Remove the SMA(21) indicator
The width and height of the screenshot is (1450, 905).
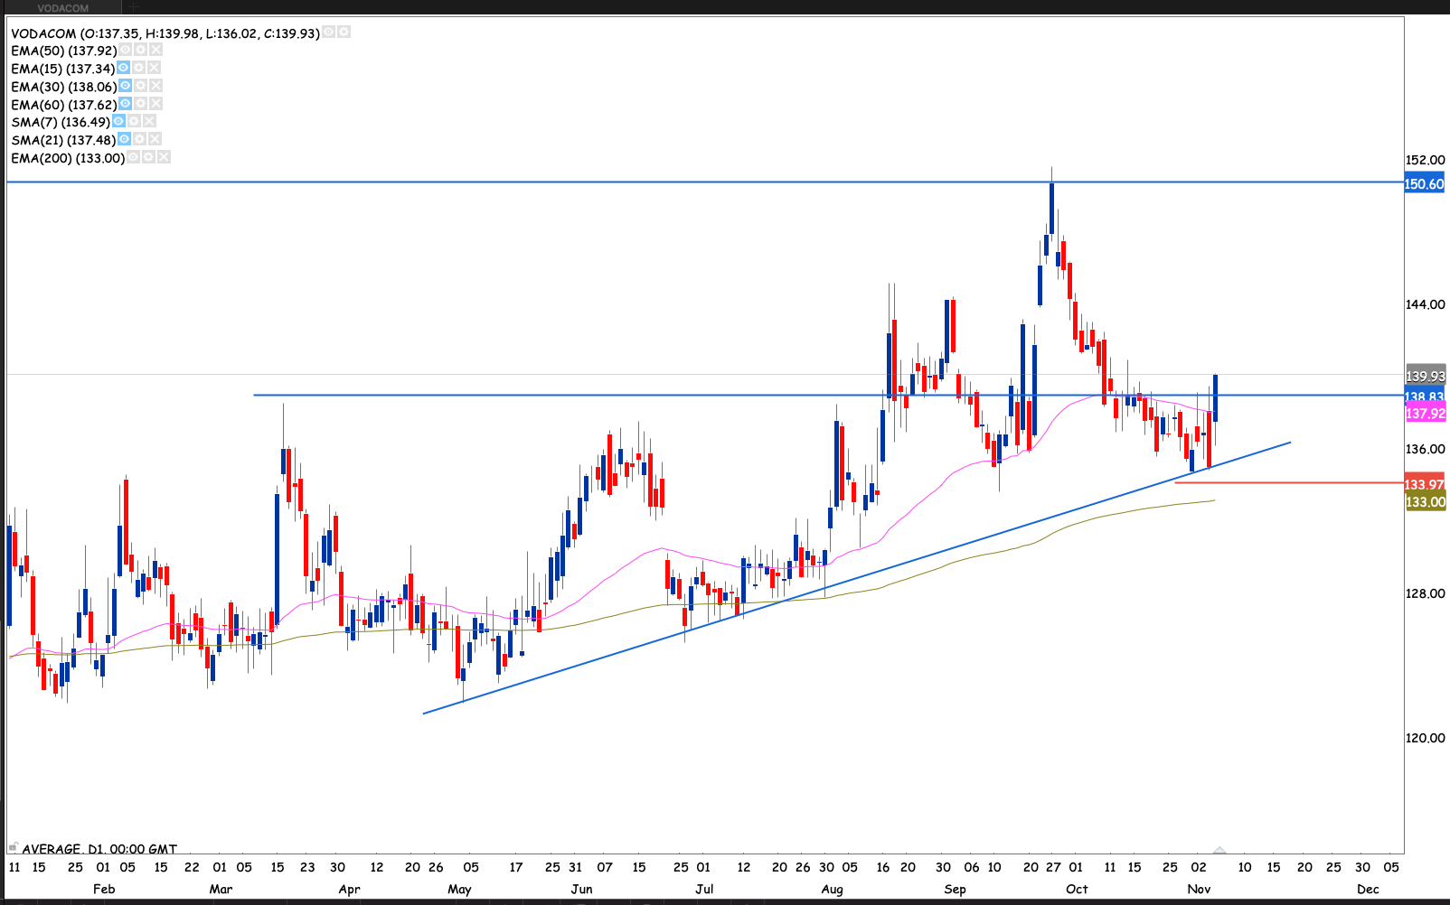[155, 139]
